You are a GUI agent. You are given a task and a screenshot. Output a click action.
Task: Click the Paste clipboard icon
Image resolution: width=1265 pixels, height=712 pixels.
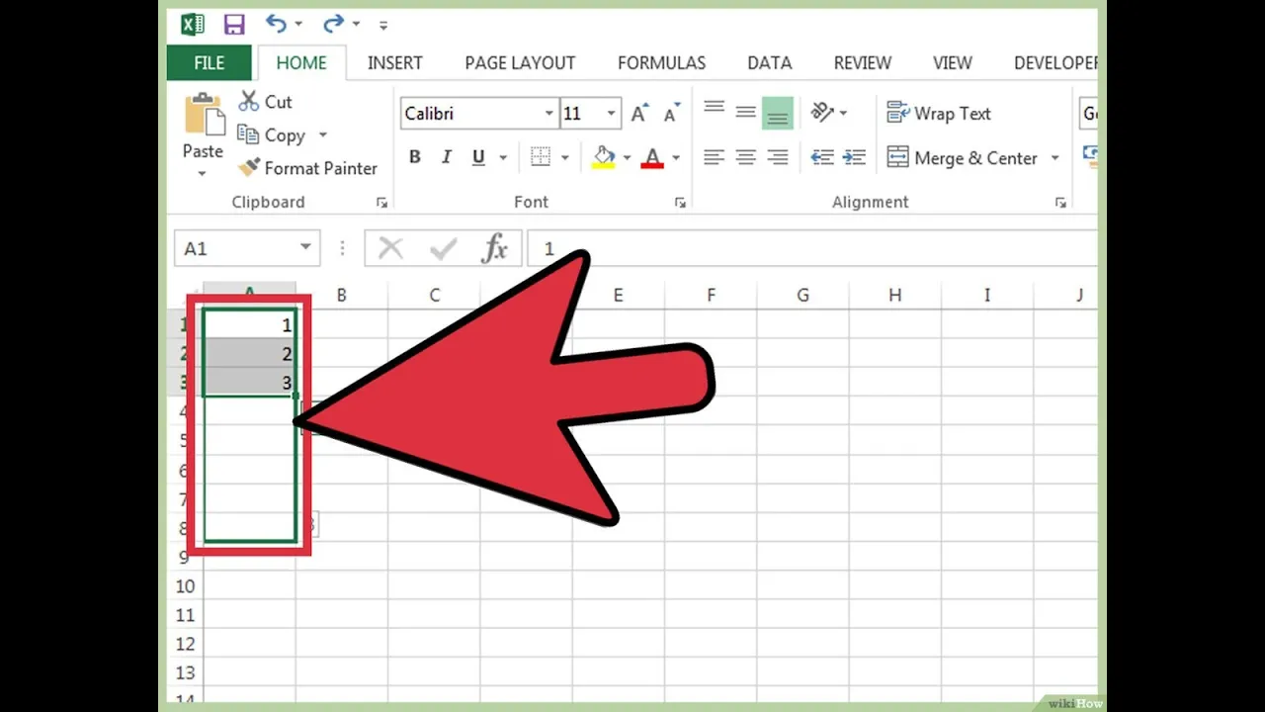click(x=204, y=115)
